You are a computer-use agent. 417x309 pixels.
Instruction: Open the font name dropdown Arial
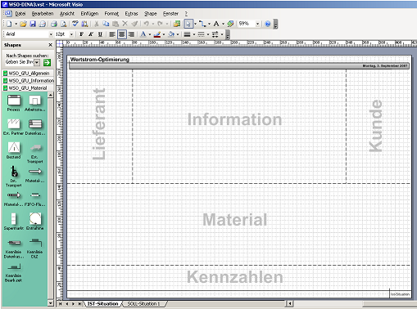(x=51, y=34)
